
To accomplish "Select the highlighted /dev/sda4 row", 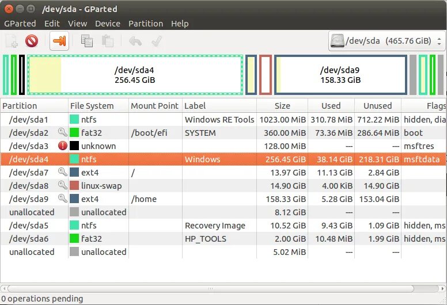I will click(223, 159).
